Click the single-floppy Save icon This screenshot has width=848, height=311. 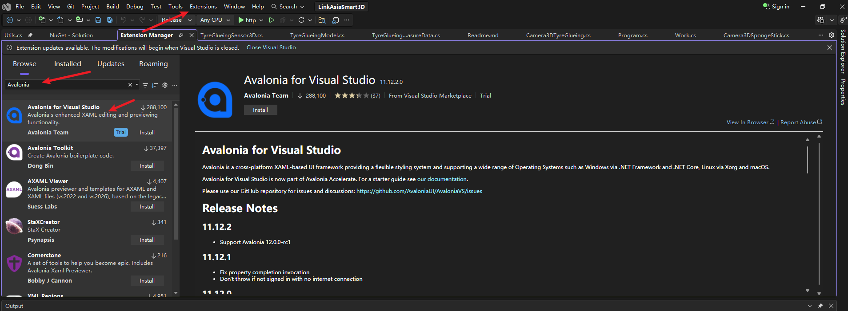98,20
